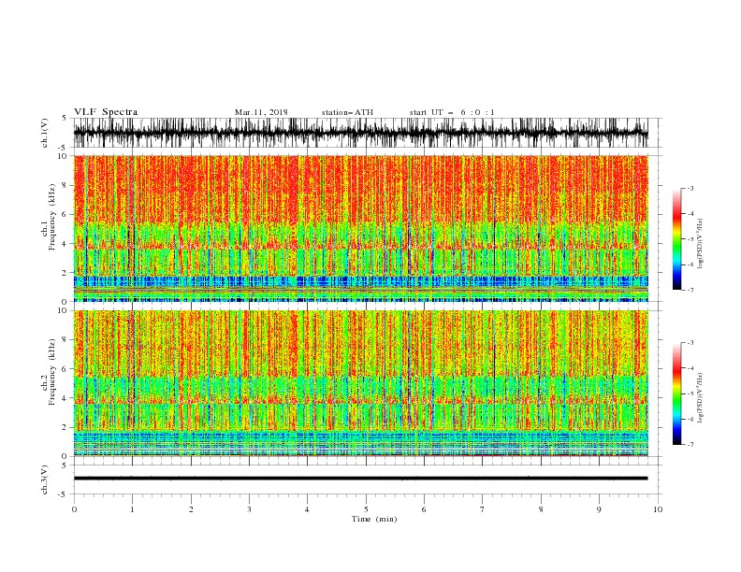Click time axis tick label "3"
The image size is (741, 572).
click(x=249, y=509)
